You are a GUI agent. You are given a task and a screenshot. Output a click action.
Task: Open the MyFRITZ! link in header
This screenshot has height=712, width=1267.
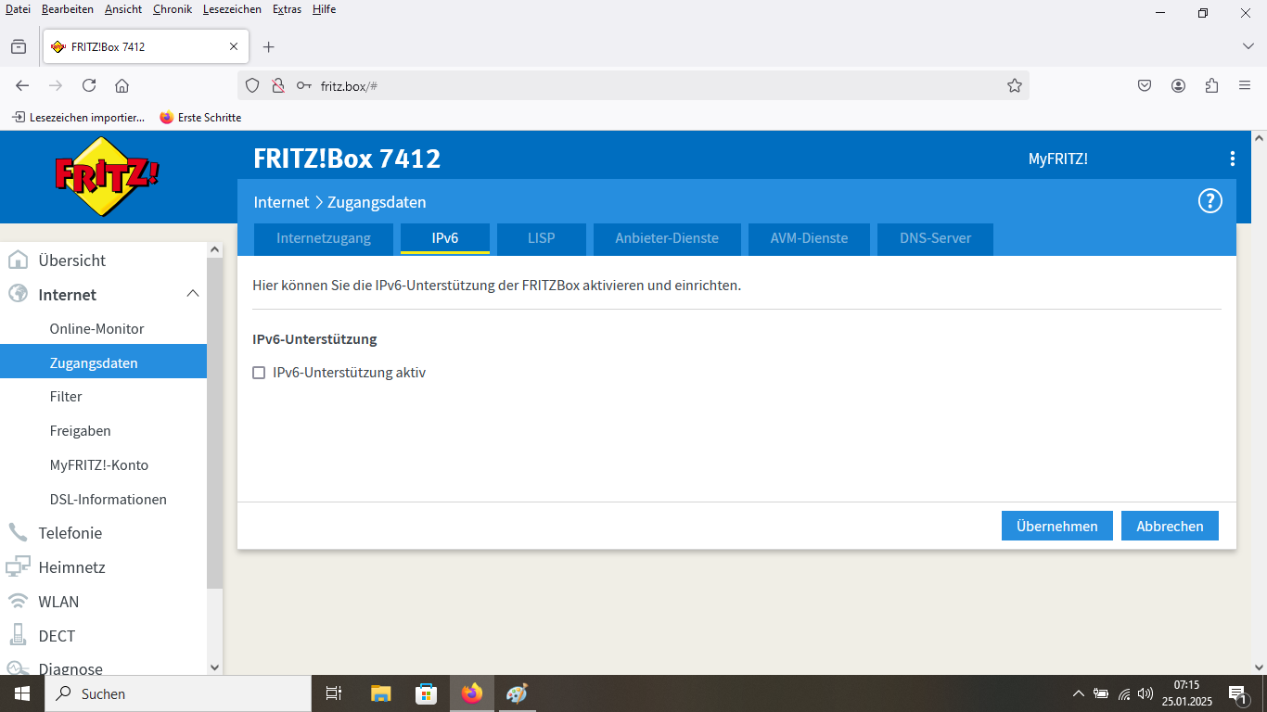1058,159
